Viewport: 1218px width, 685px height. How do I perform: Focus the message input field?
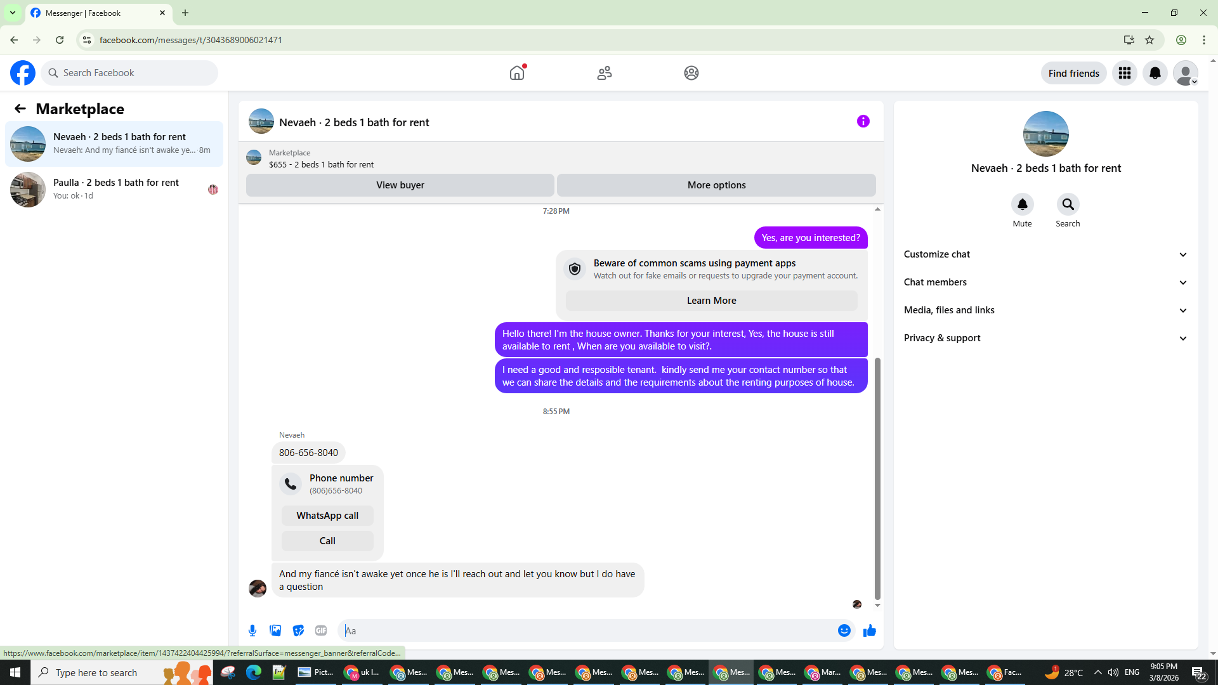[x=587, y=630]
